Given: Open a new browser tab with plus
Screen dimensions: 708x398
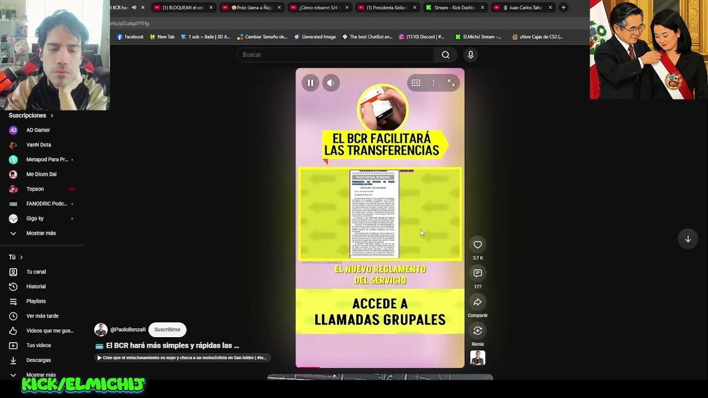Looking at the screenshot, I should pyautogui.click(x=564, y=7).
